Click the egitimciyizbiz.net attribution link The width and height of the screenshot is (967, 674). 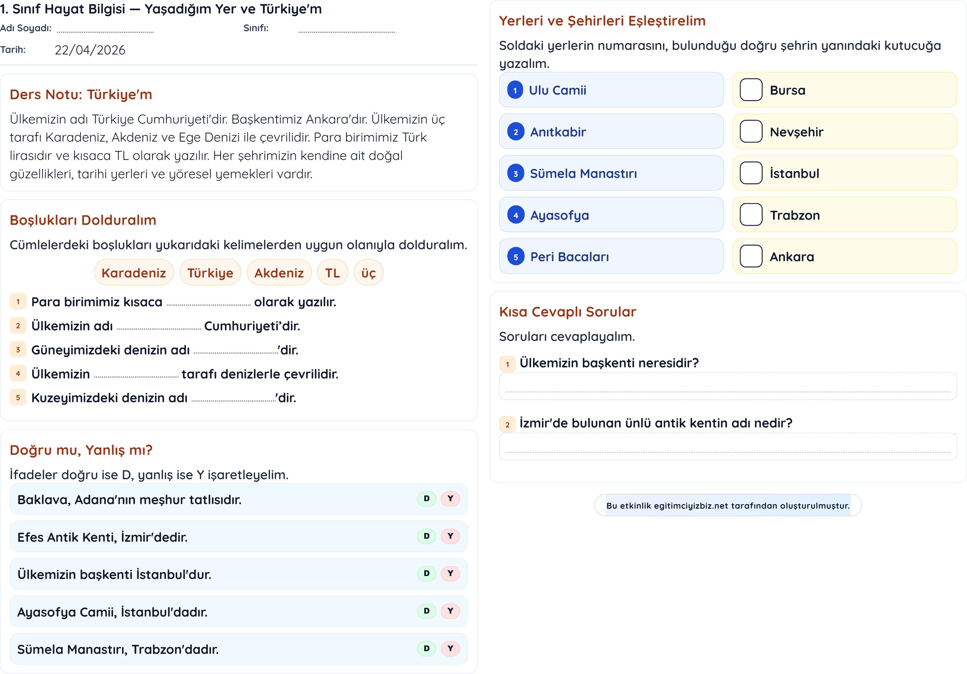727,505
